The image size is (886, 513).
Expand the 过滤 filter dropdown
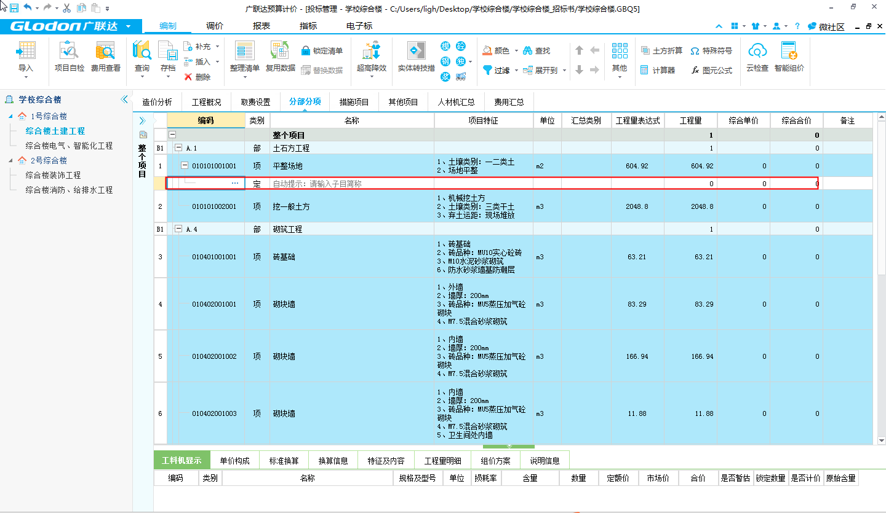point(516,71)
